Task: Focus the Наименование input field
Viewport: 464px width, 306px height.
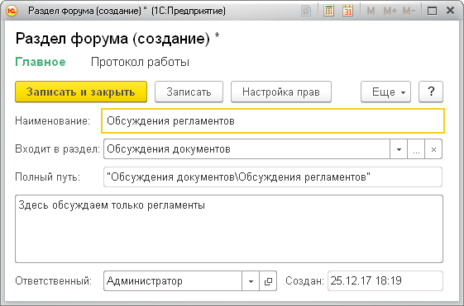Action: [x=273, y=121]
